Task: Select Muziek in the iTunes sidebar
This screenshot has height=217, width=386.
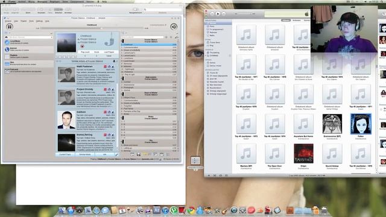Action: pos(218,23)
